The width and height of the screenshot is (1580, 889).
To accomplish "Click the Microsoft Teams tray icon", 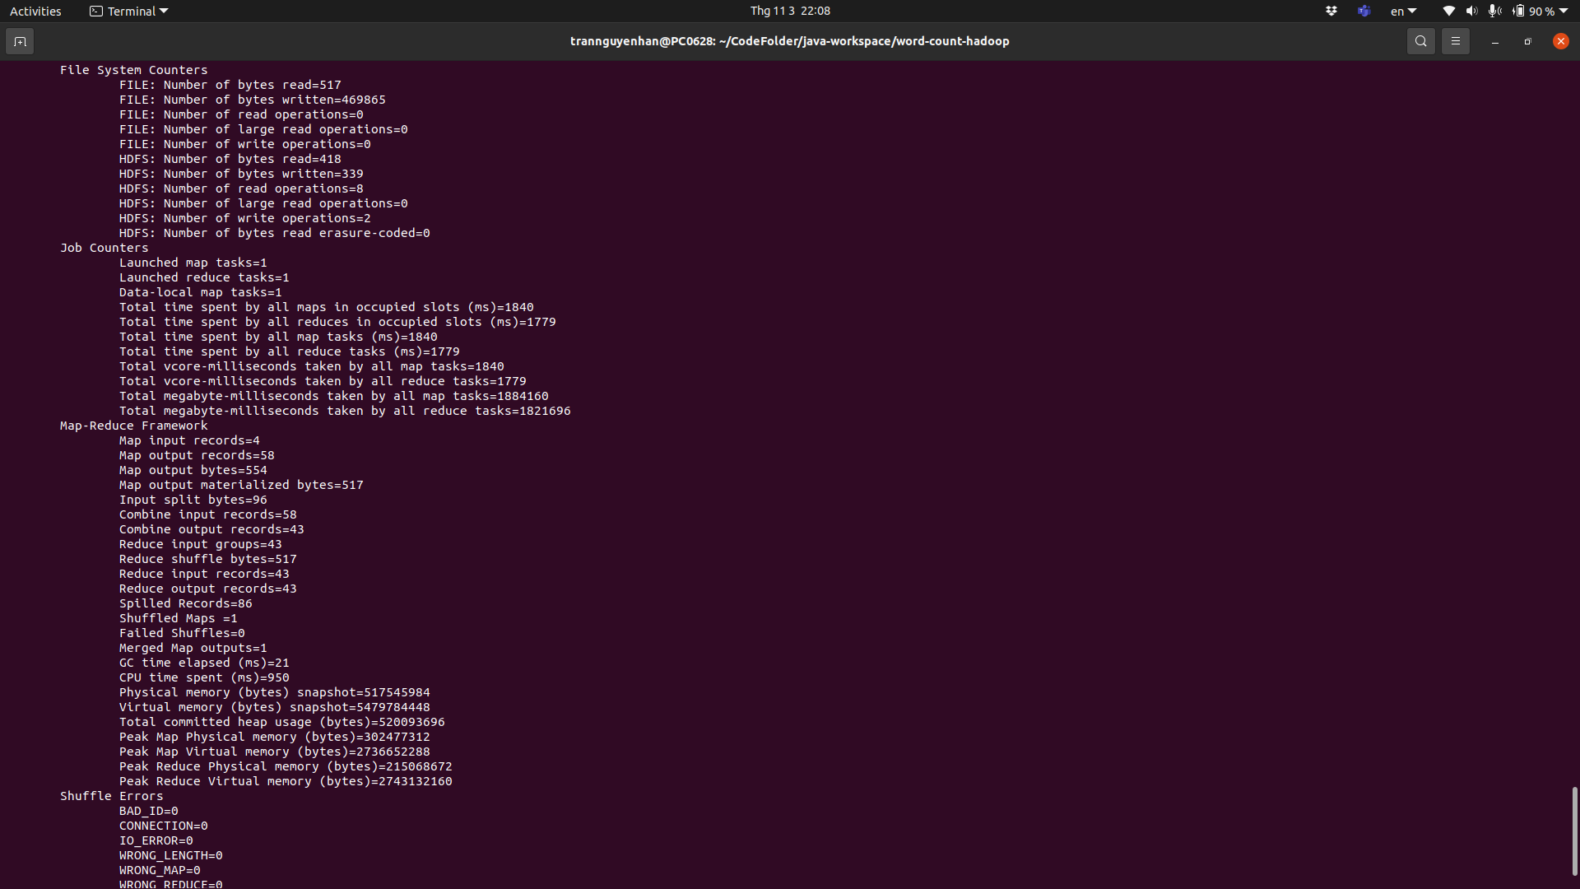I will pyautogui.click(x=1364, y=11).
